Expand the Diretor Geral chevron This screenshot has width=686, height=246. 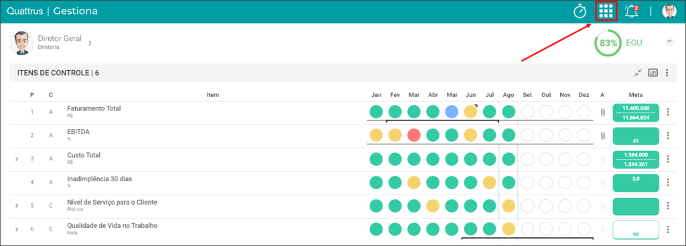click(90, 43)
